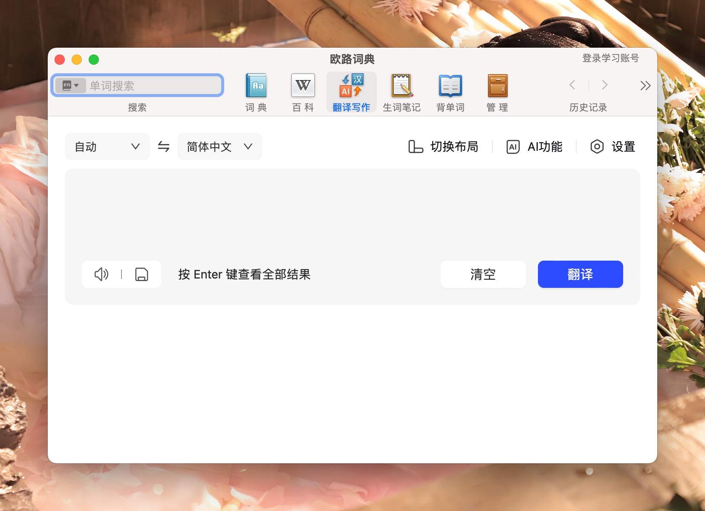
Task: Open 设置 translation settings
Action: coord(613,146)
